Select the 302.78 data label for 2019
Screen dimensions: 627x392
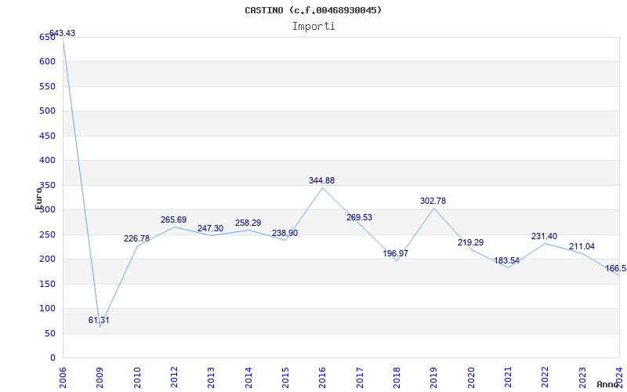(x=433, y=201)
